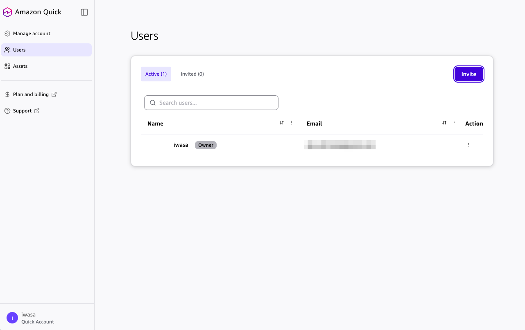Open Name column options menu
525x330 pixels.
coord(292,123)
